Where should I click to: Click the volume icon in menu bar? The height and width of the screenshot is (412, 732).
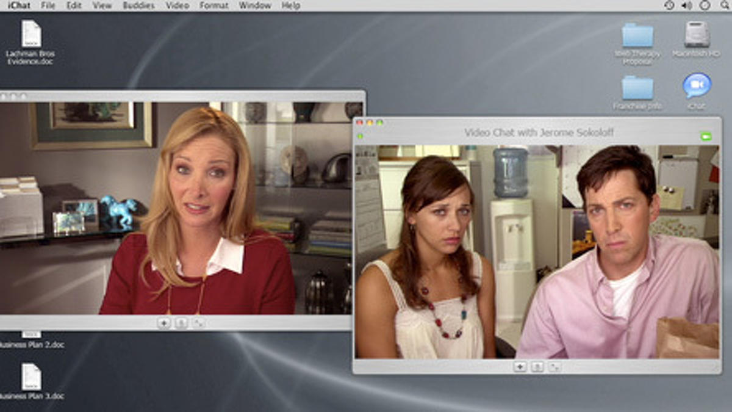point(687,5)
